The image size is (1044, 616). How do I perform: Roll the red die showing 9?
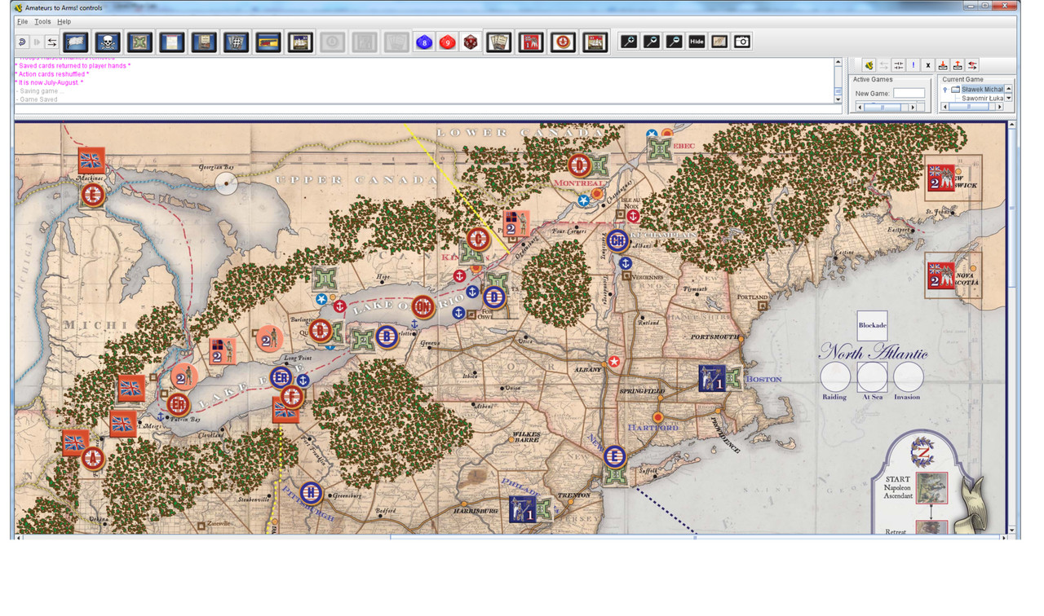[x=447, y=42]
